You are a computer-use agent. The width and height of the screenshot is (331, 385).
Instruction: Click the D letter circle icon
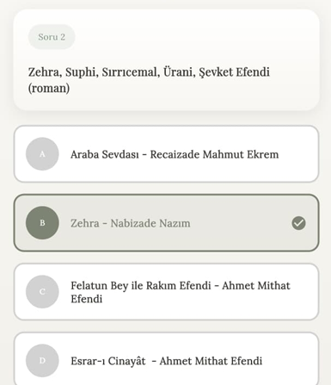coord(42,361)
